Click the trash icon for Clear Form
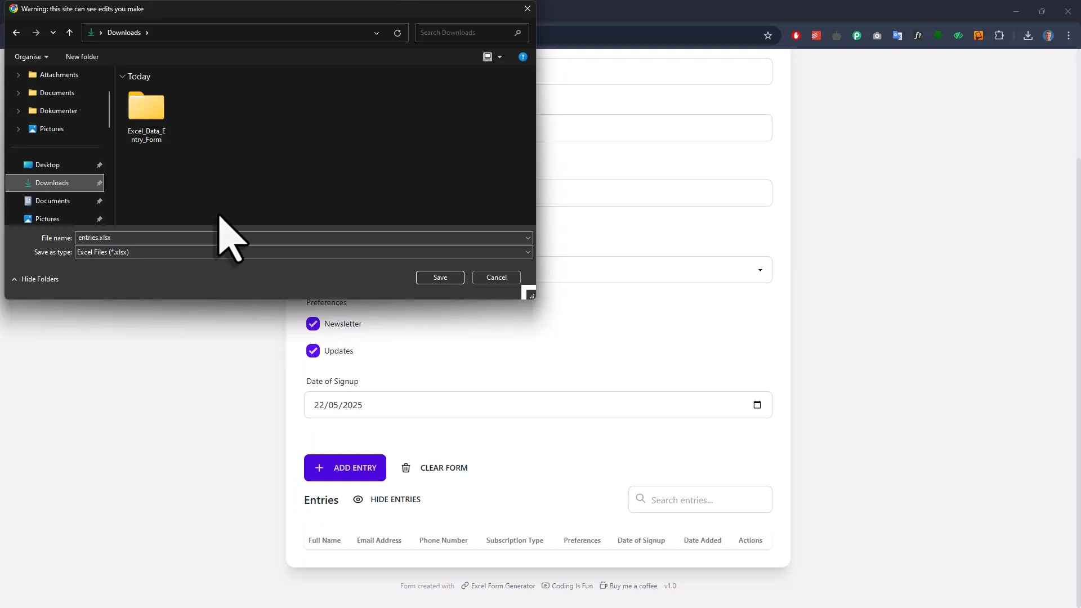The height and width of the screenshot is (608, 1081). (405, 468)
